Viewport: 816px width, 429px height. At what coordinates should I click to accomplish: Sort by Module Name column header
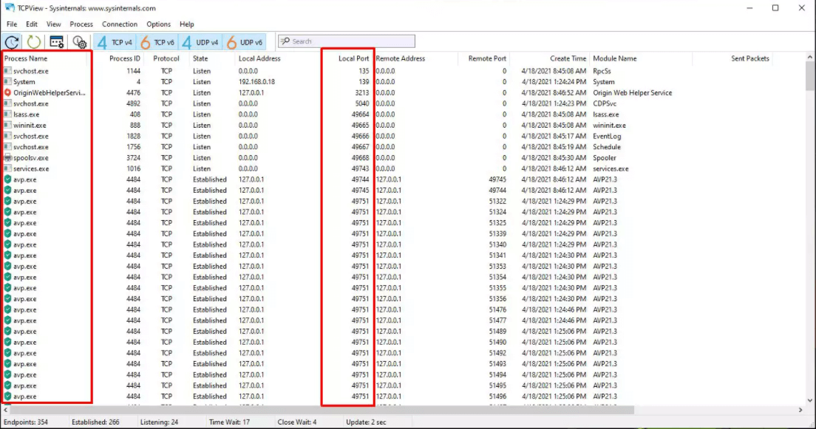point(615,59)
